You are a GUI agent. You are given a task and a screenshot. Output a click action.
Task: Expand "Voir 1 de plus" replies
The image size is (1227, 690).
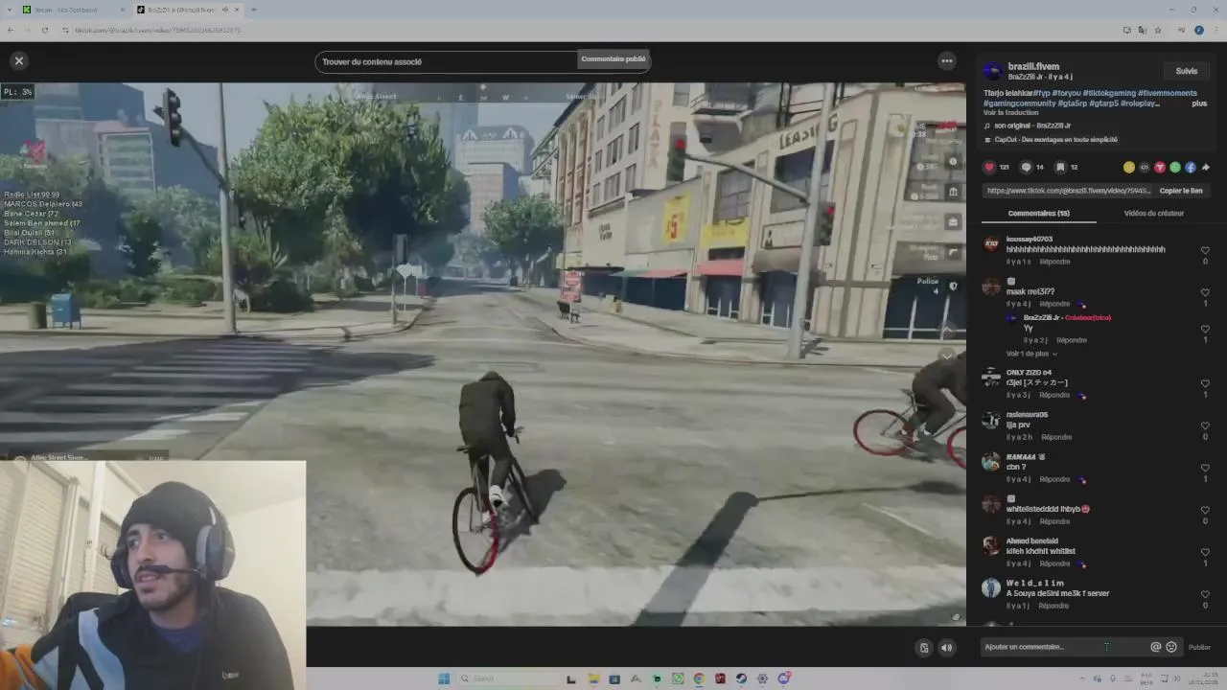pos(1031,354)
